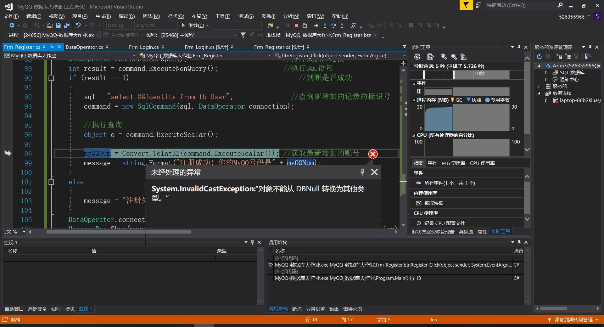Click 添加到源代码管理 in status bar
604x327 pixels.
573,319
